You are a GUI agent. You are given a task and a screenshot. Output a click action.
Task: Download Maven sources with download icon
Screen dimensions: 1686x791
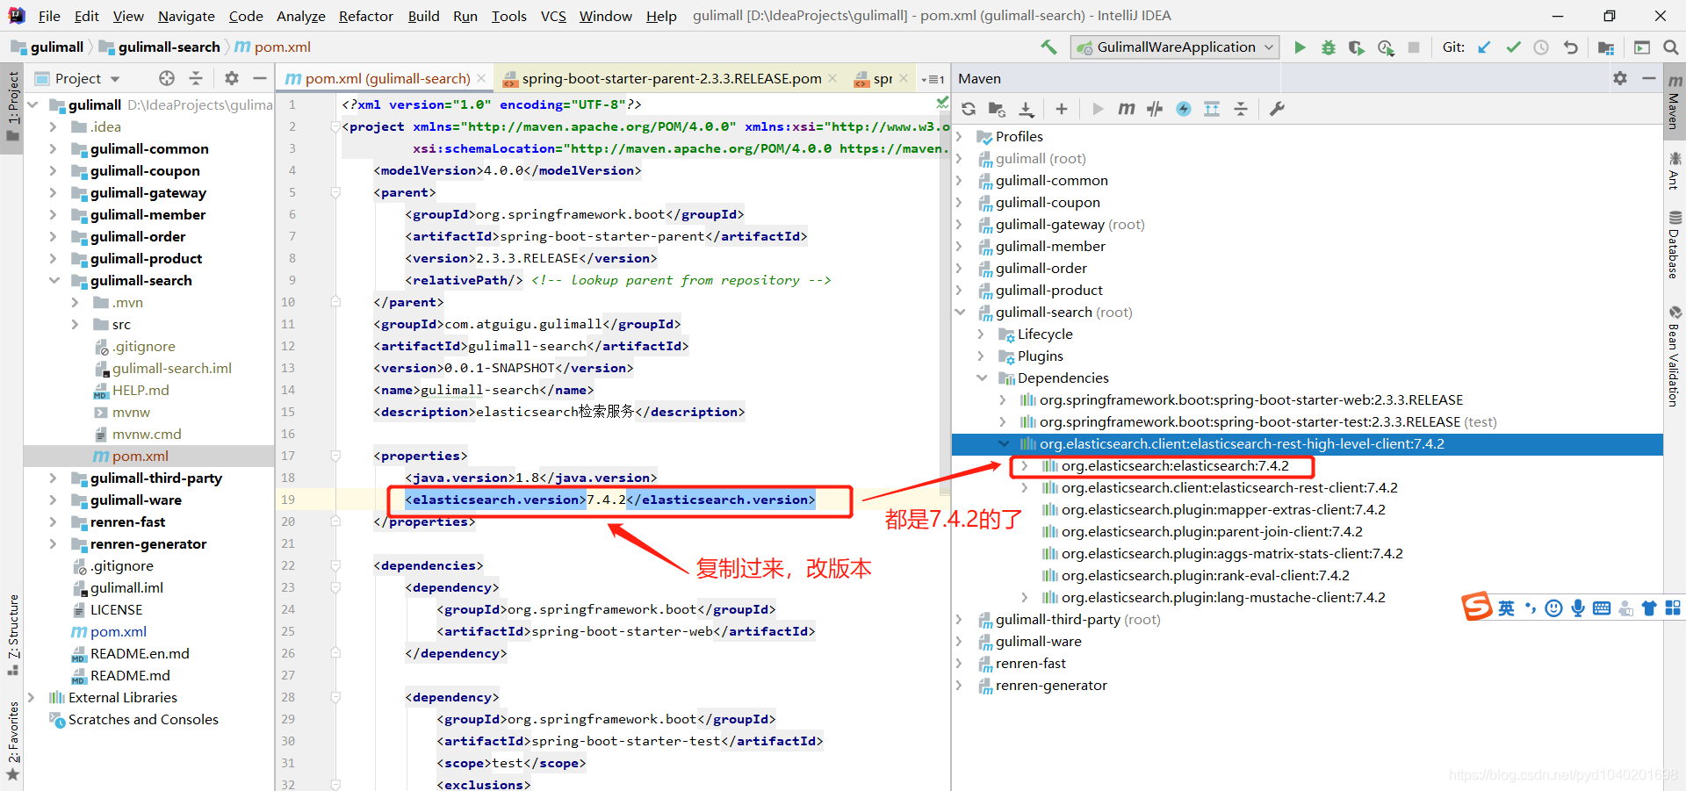pos(1027,108)
